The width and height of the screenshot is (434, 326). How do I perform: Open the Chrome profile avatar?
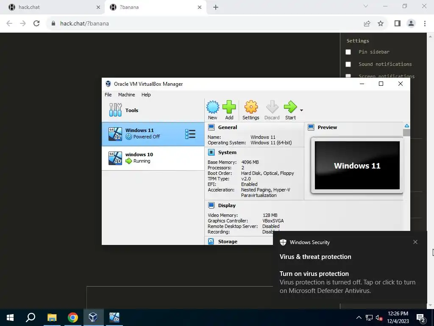(411, 24)
